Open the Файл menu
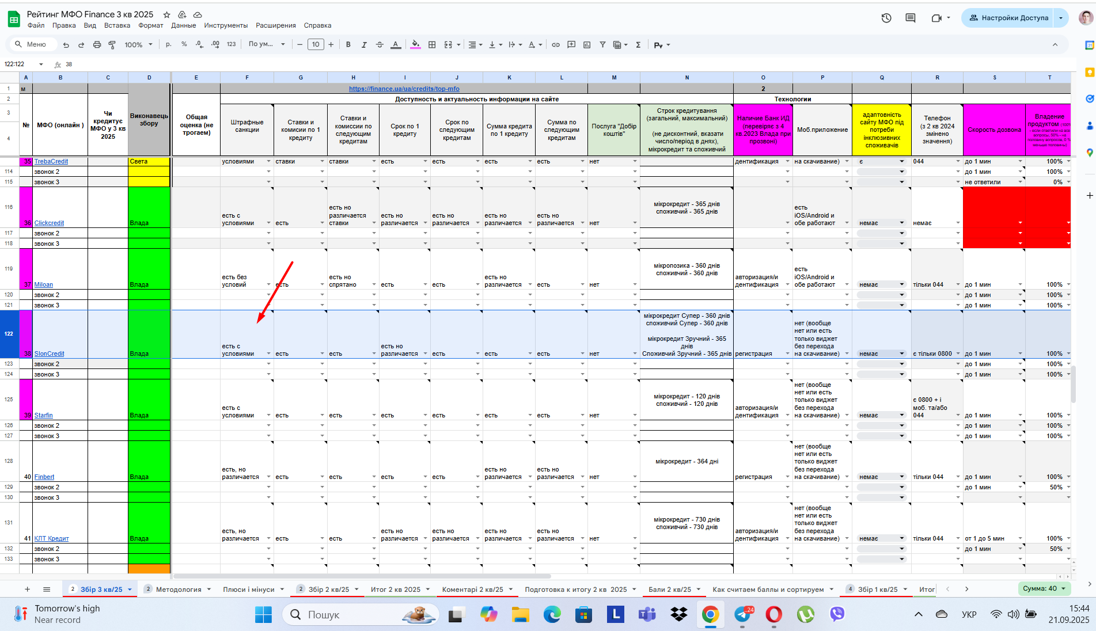 click(x=36, y=25)
